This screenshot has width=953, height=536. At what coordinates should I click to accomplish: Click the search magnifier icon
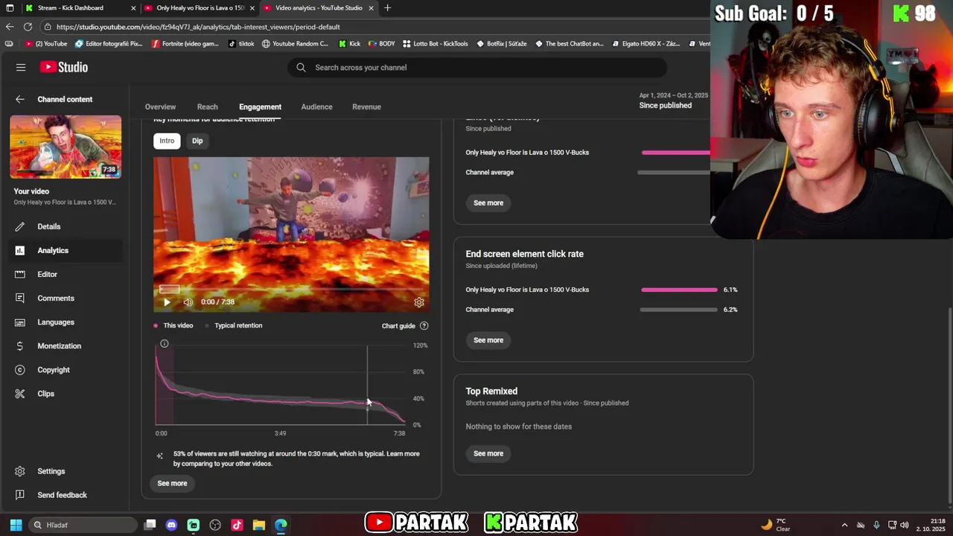301,67
